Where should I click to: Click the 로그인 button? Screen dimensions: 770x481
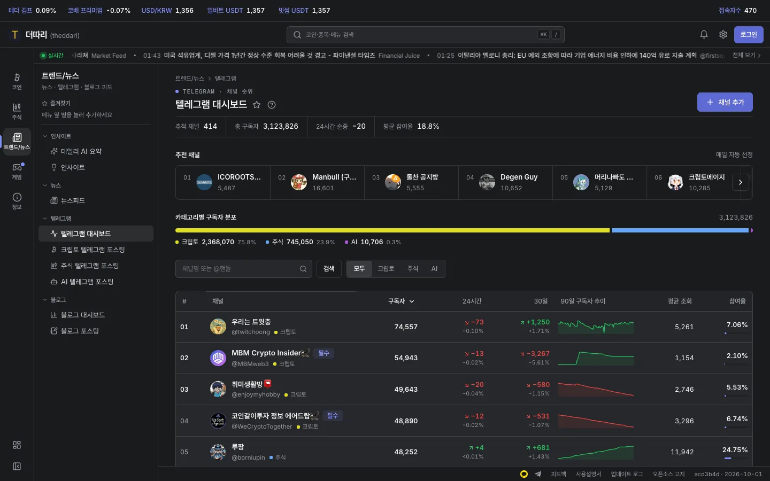pyautogui.click(x=749, y=35)
